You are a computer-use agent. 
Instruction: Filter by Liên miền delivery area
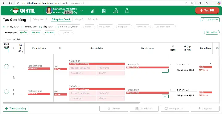pos(50,33)
